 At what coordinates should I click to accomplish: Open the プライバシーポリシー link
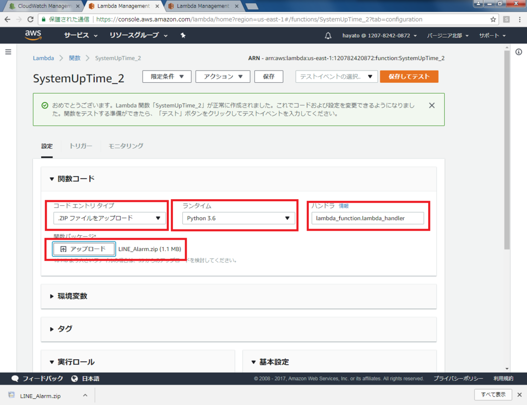point(458,379)
